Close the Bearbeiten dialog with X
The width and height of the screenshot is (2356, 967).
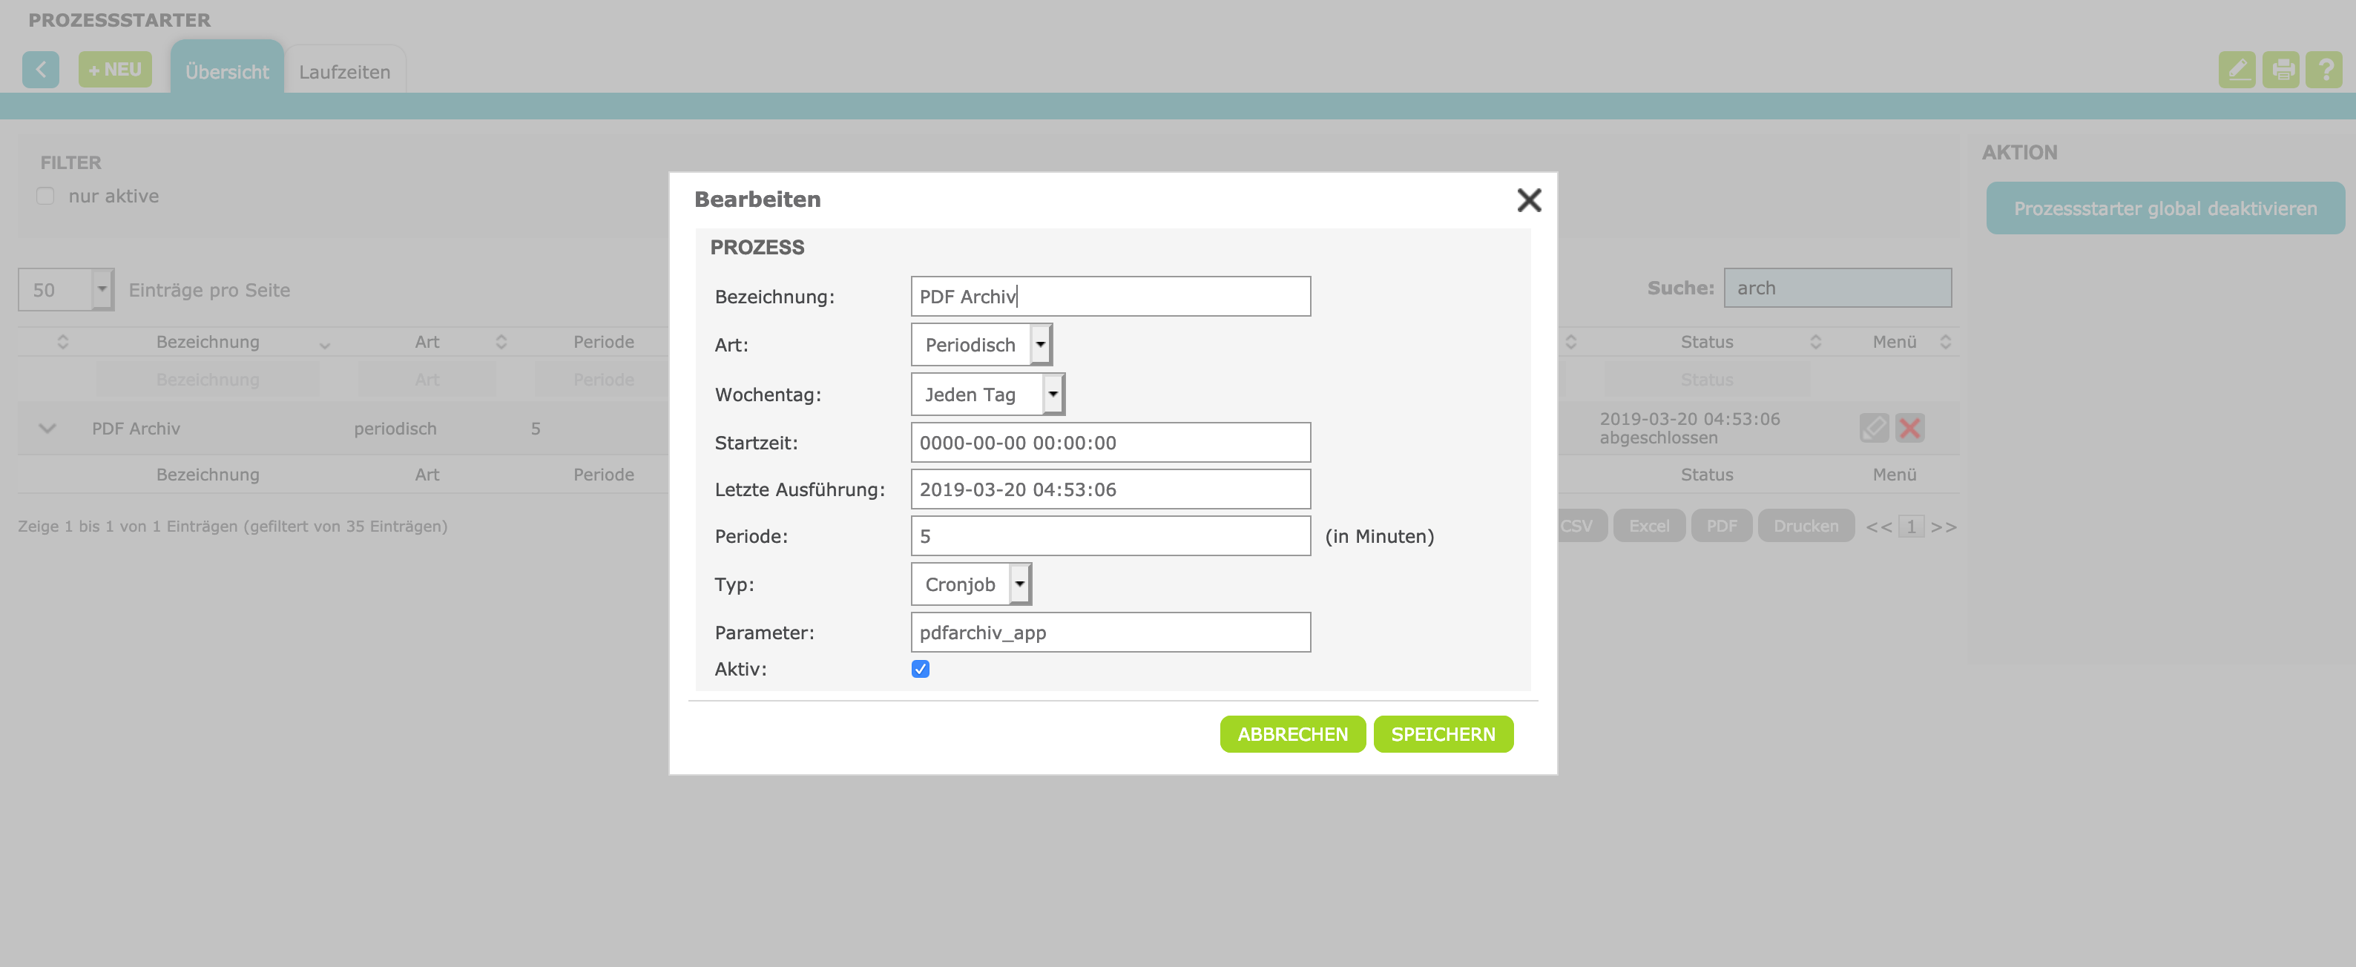point(1528,200)
